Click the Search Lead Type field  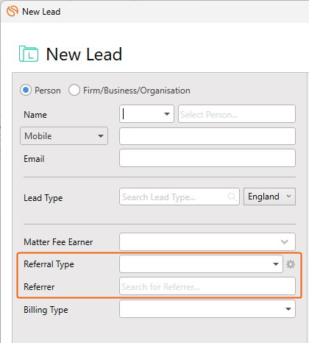(180, 197)
